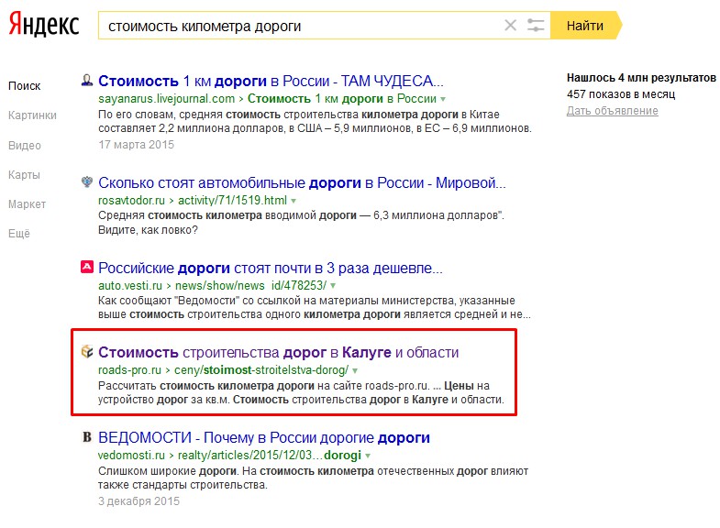
Task: Click the roads-pro.ru favicon icon
Action: [87, 351]
